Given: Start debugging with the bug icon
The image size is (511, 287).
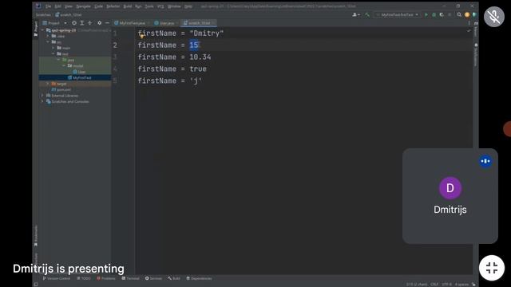Looking at the screenshot, I should [434, 14].
